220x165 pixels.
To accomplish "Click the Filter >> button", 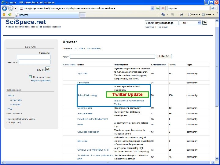I will click(164, 56).
